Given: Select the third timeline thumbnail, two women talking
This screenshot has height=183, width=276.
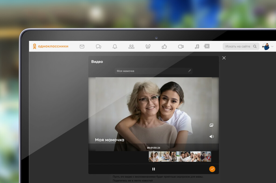Looking at the screenshot, I should [175, 156].
